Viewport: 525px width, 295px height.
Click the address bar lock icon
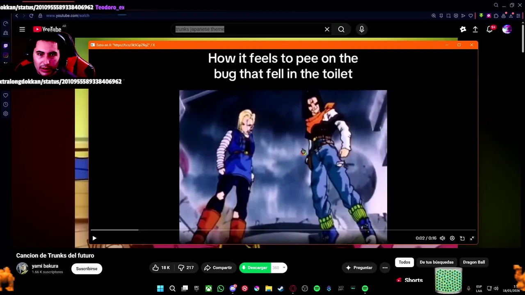point(40,16)
